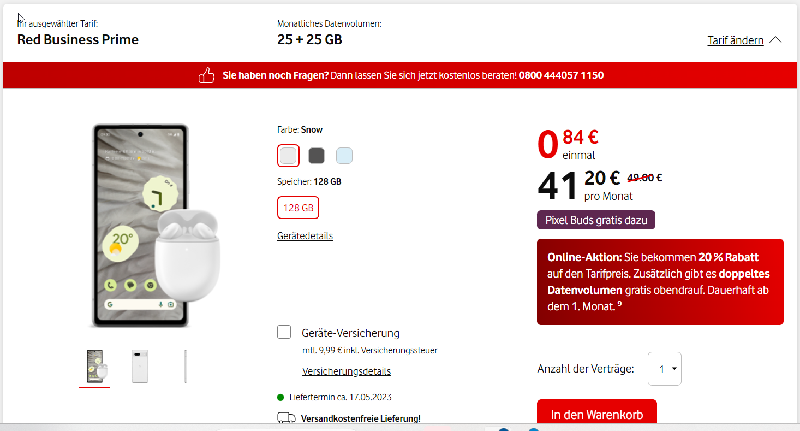Click the Pixel Buds gratis dazu badge
800x431 pixels.
(596, 220)
